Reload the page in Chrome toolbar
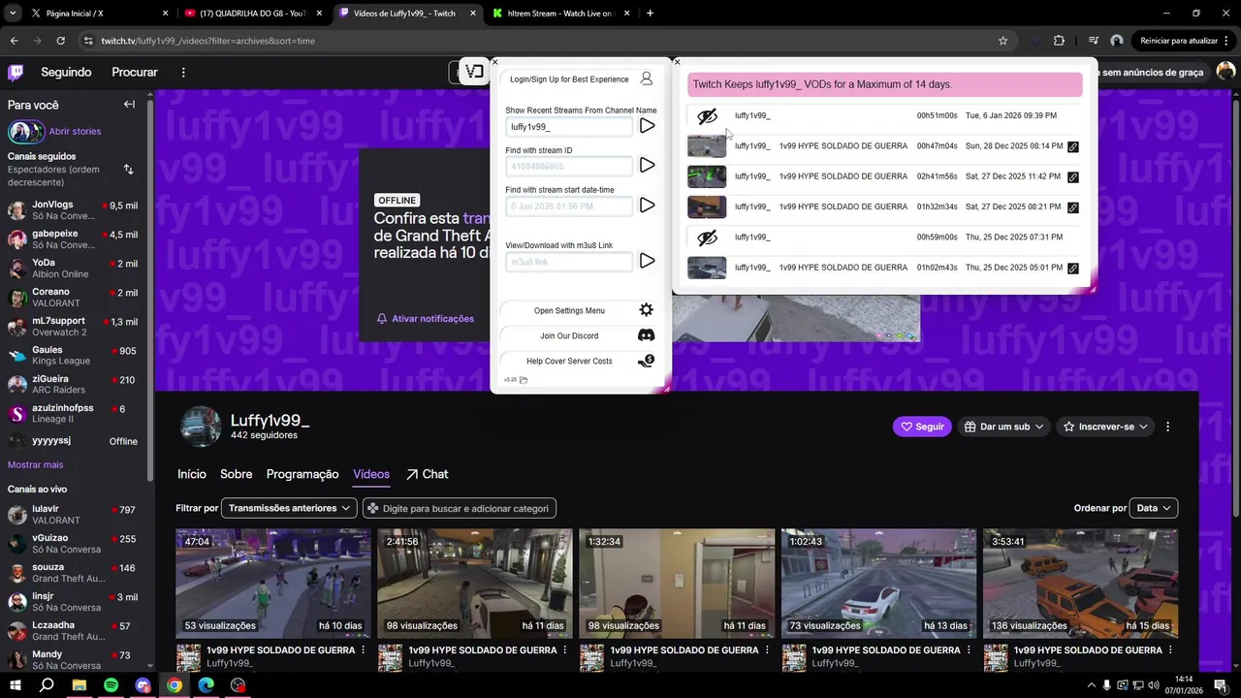 pyautogui.click(x=60, y=41)
